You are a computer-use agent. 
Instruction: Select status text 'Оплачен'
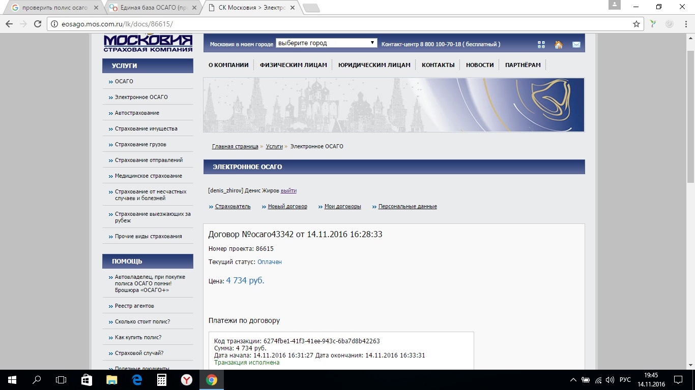pos(270,262)
